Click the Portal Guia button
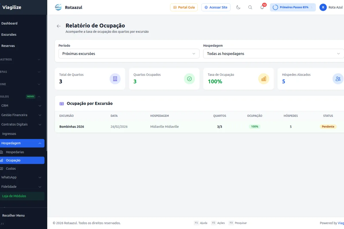 tap(184, 7)
